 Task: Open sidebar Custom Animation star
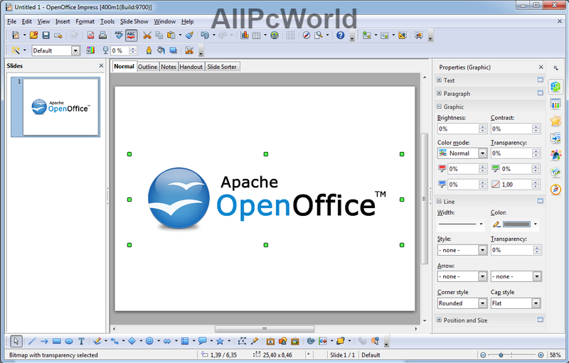555,121
